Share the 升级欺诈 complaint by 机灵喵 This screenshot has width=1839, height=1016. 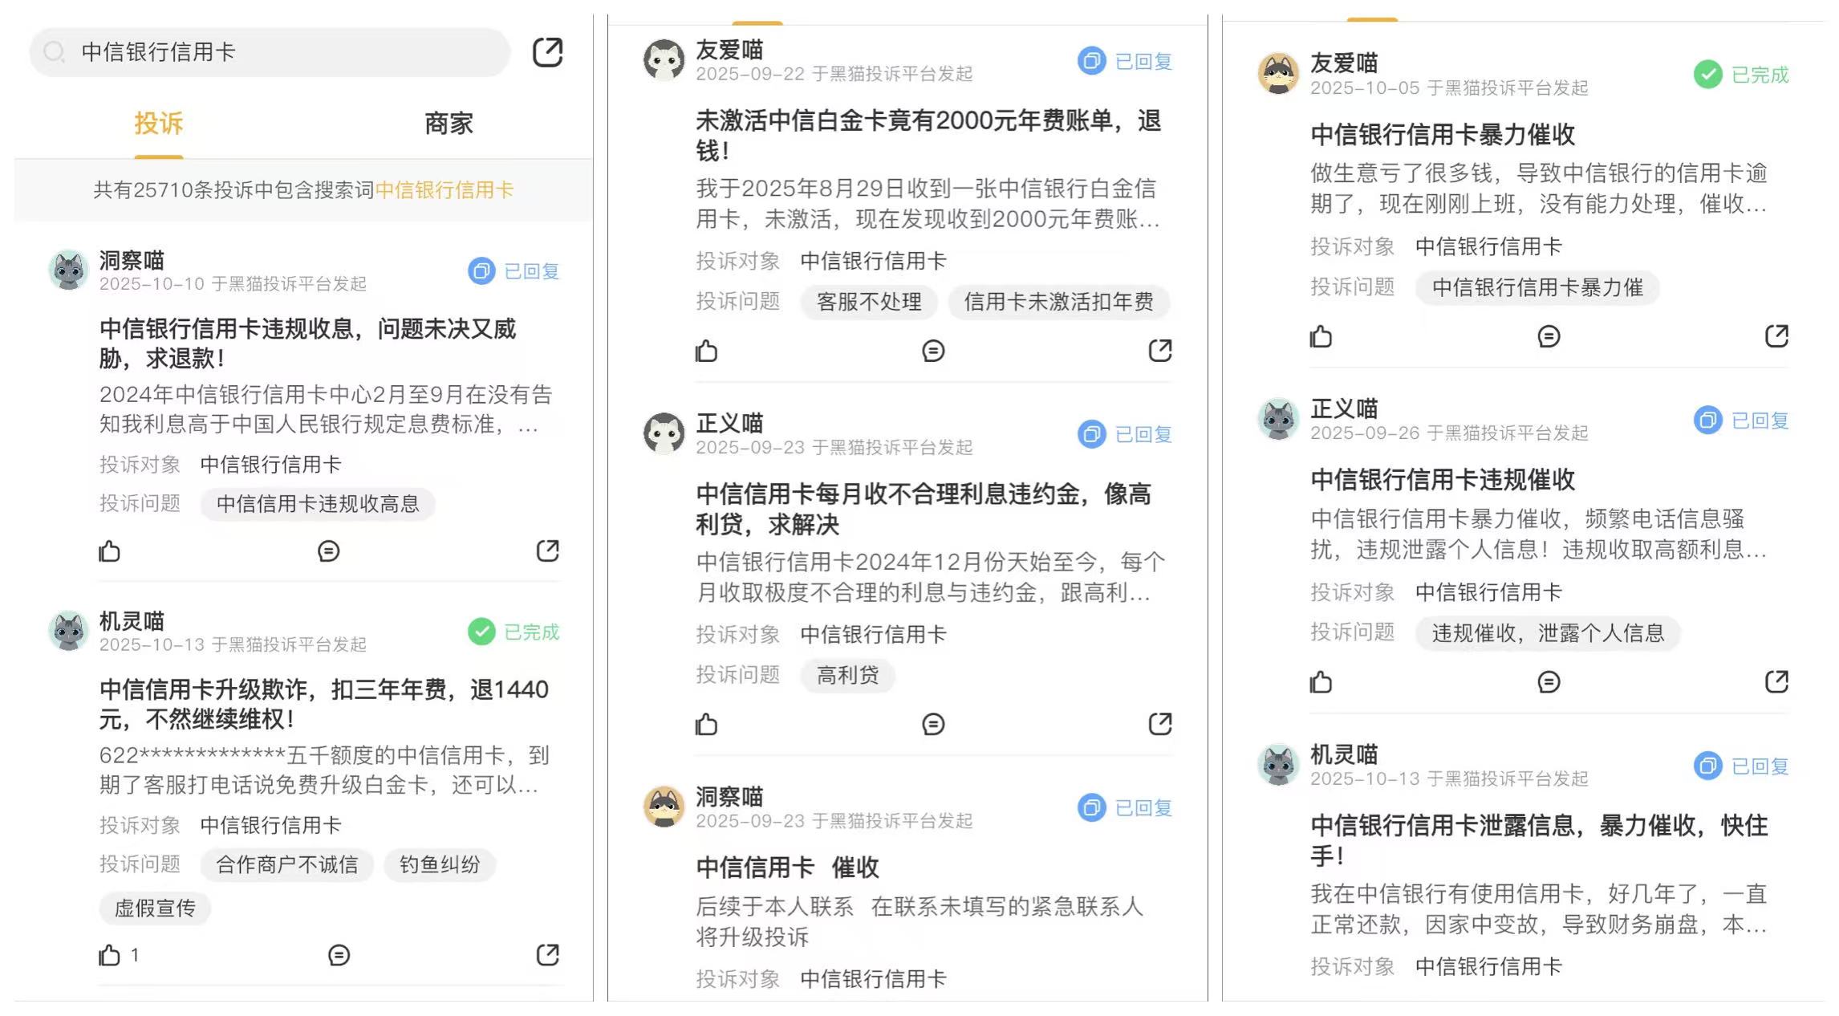click(x=548, y=955)
